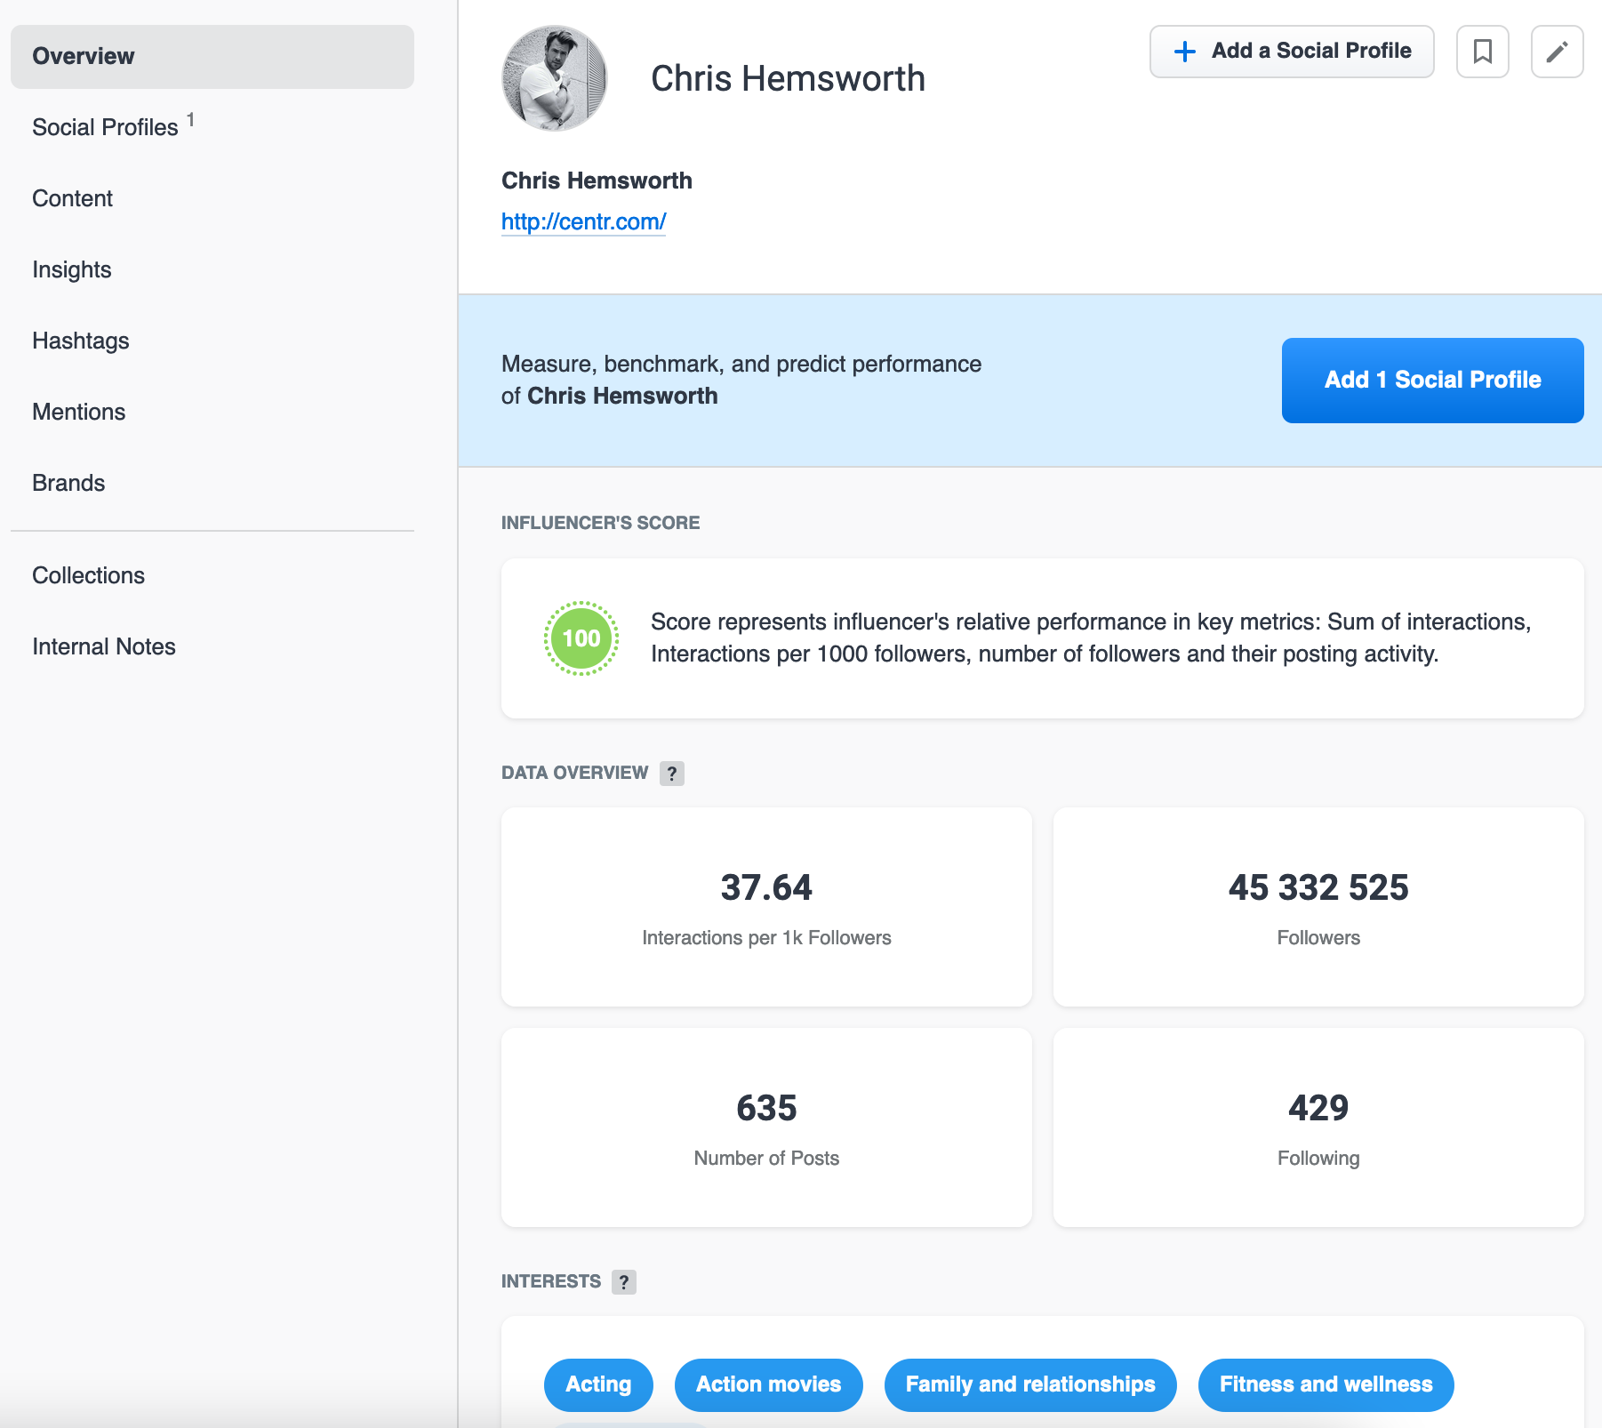Open Internal Notes
This screenshot has width=1602, height=1428.
click(104, 646)
